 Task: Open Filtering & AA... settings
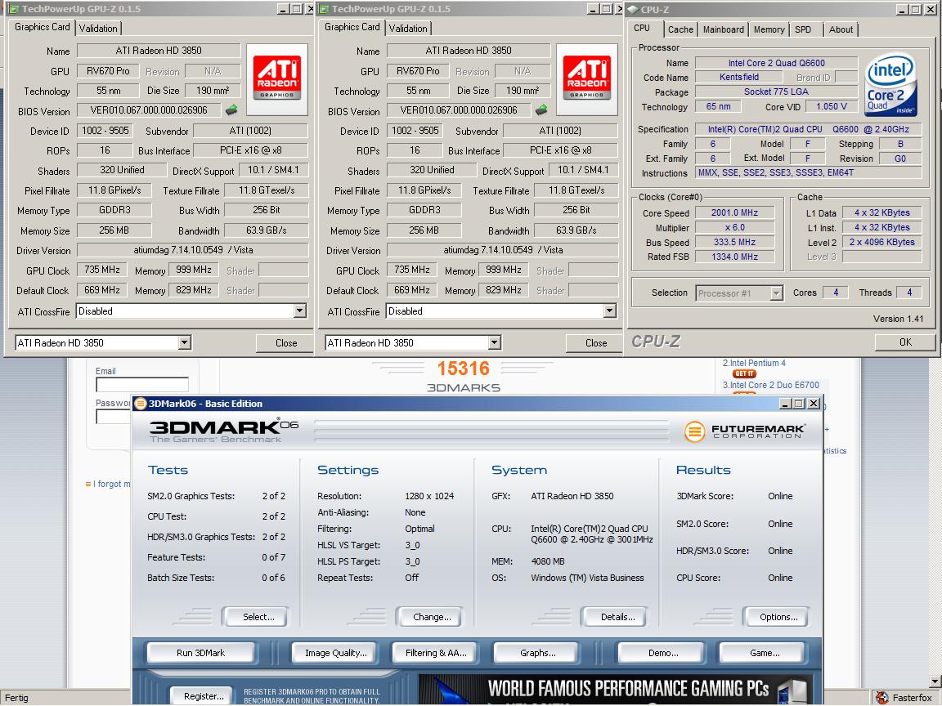pyautogui.click(x=436, y=653)
